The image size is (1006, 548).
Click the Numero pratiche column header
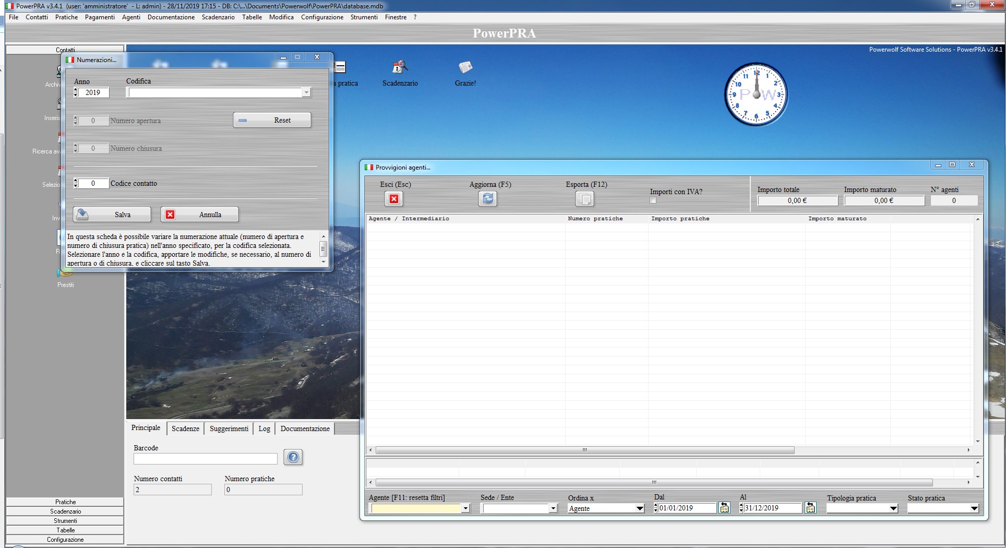(607, 219)
